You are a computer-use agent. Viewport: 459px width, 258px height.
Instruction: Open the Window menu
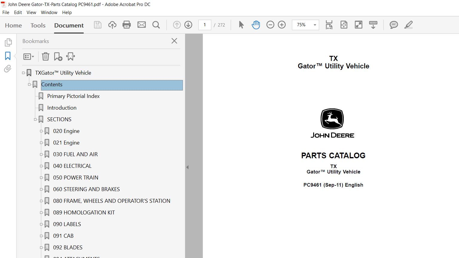click(49, 13)
